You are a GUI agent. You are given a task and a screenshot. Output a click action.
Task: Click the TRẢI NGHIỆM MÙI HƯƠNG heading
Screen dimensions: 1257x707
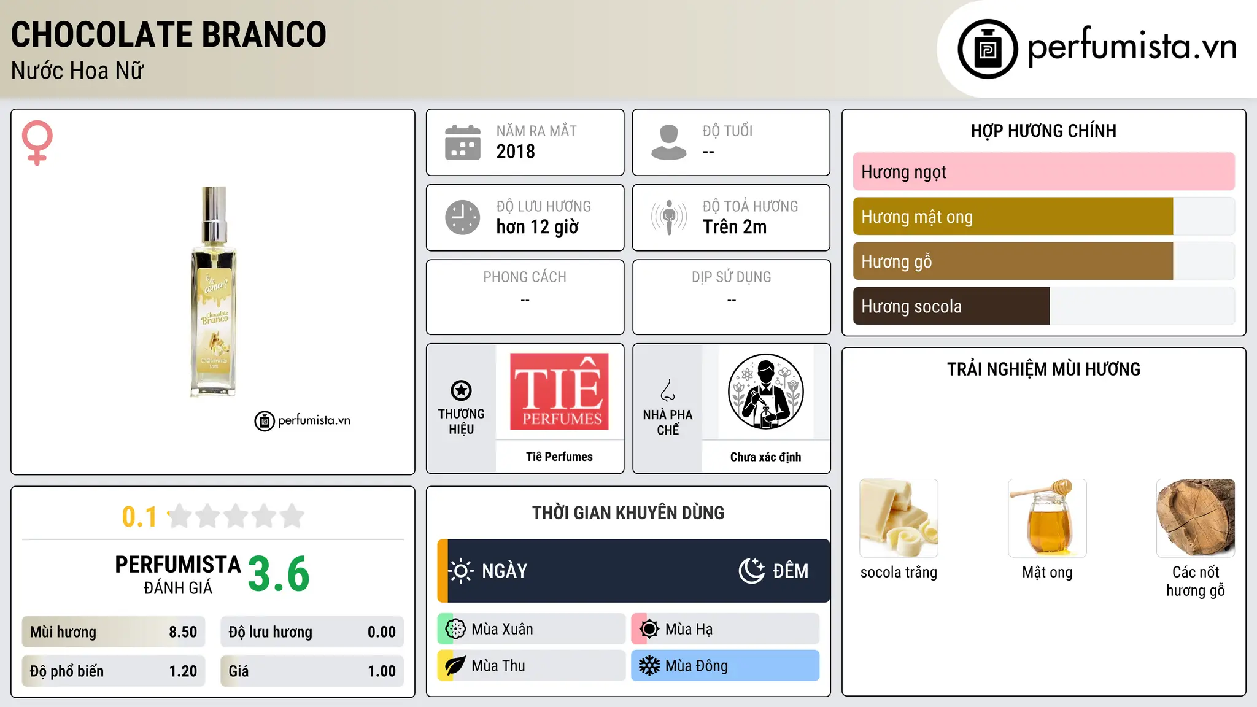pos(1043,369)
